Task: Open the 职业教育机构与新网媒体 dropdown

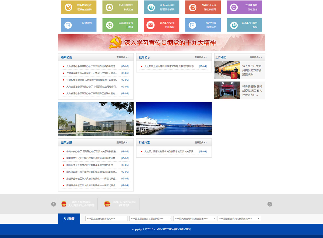Action: click(x=239, y=219)
